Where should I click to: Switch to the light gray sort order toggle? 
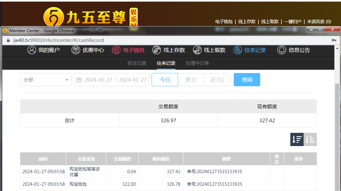click(310, 139)
